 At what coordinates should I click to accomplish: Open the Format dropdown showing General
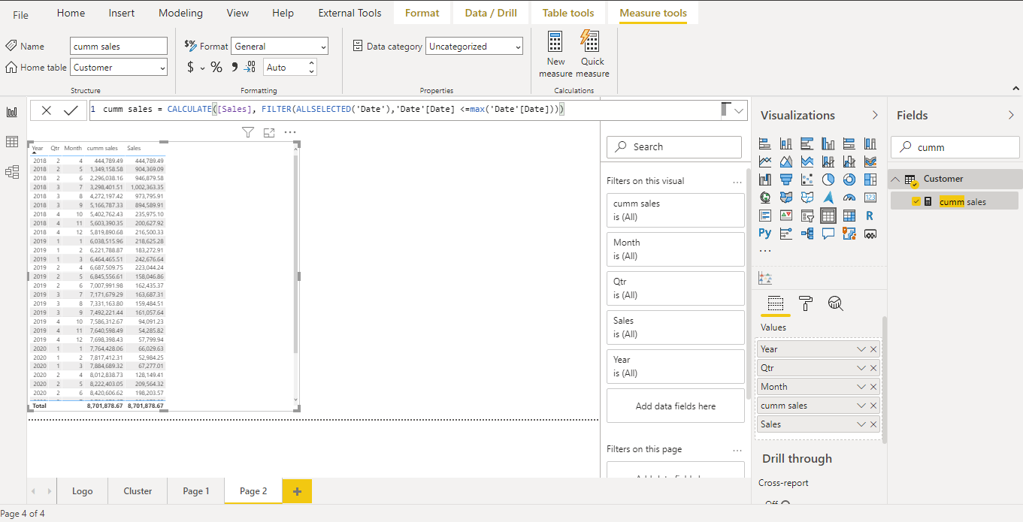pos(280,47)
